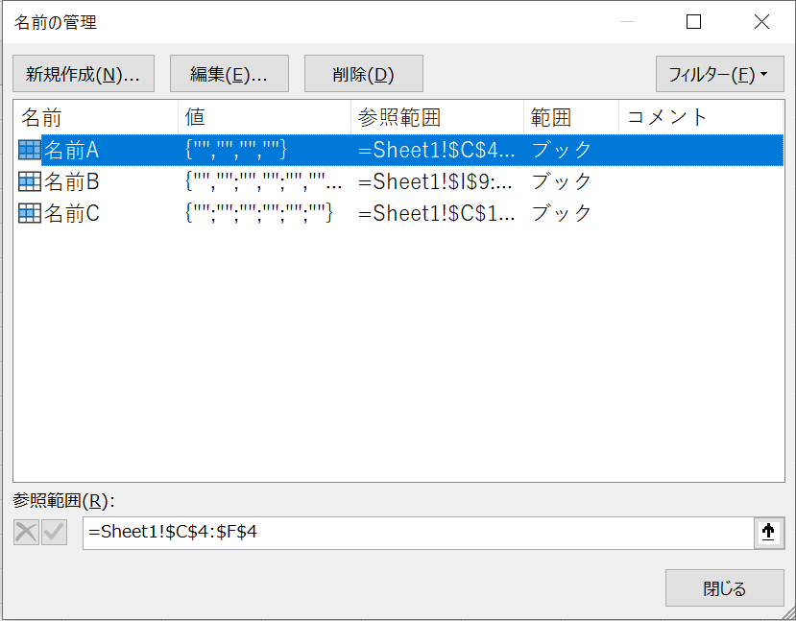This screenshot has width=796, height=621.
Task: Click the 参照範囲 column header
Action: point(437,117)
